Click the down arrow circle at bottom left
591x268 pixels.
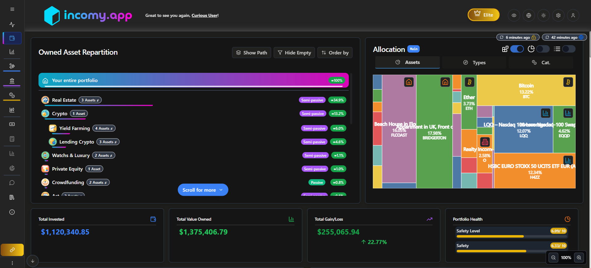click(33, 261)
